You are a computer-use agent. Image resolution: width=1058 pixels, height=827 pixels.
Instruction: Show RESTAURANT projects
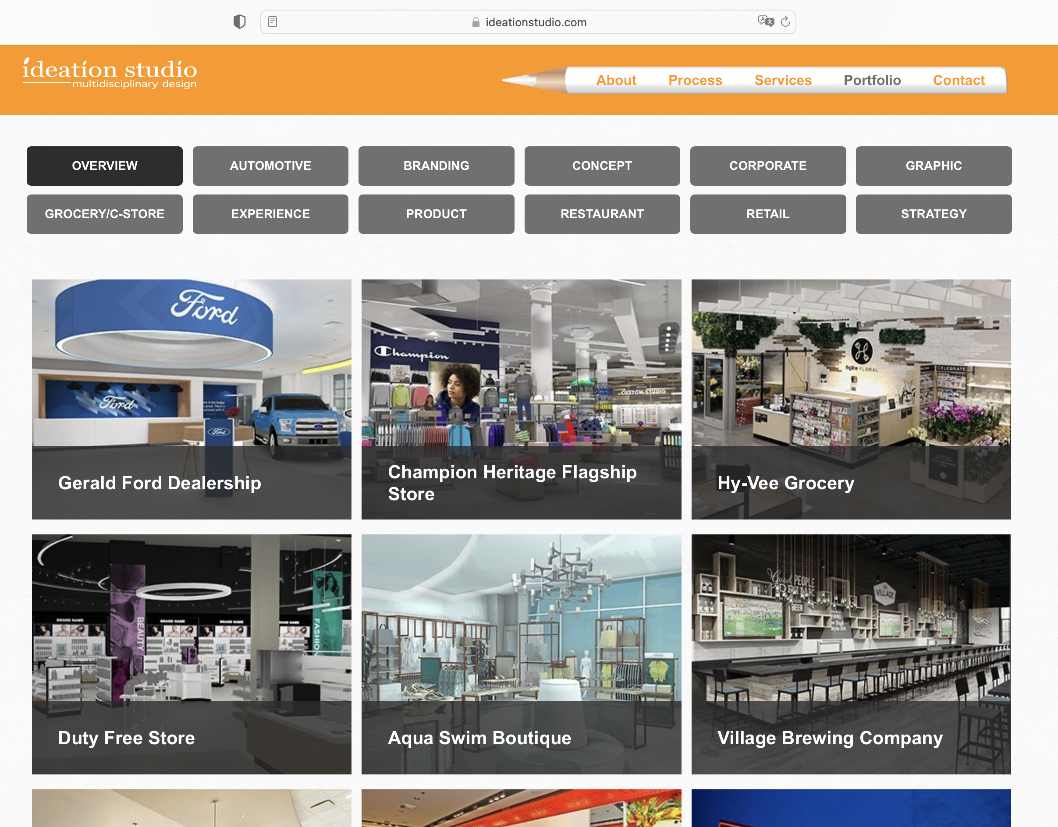(602, 214)
